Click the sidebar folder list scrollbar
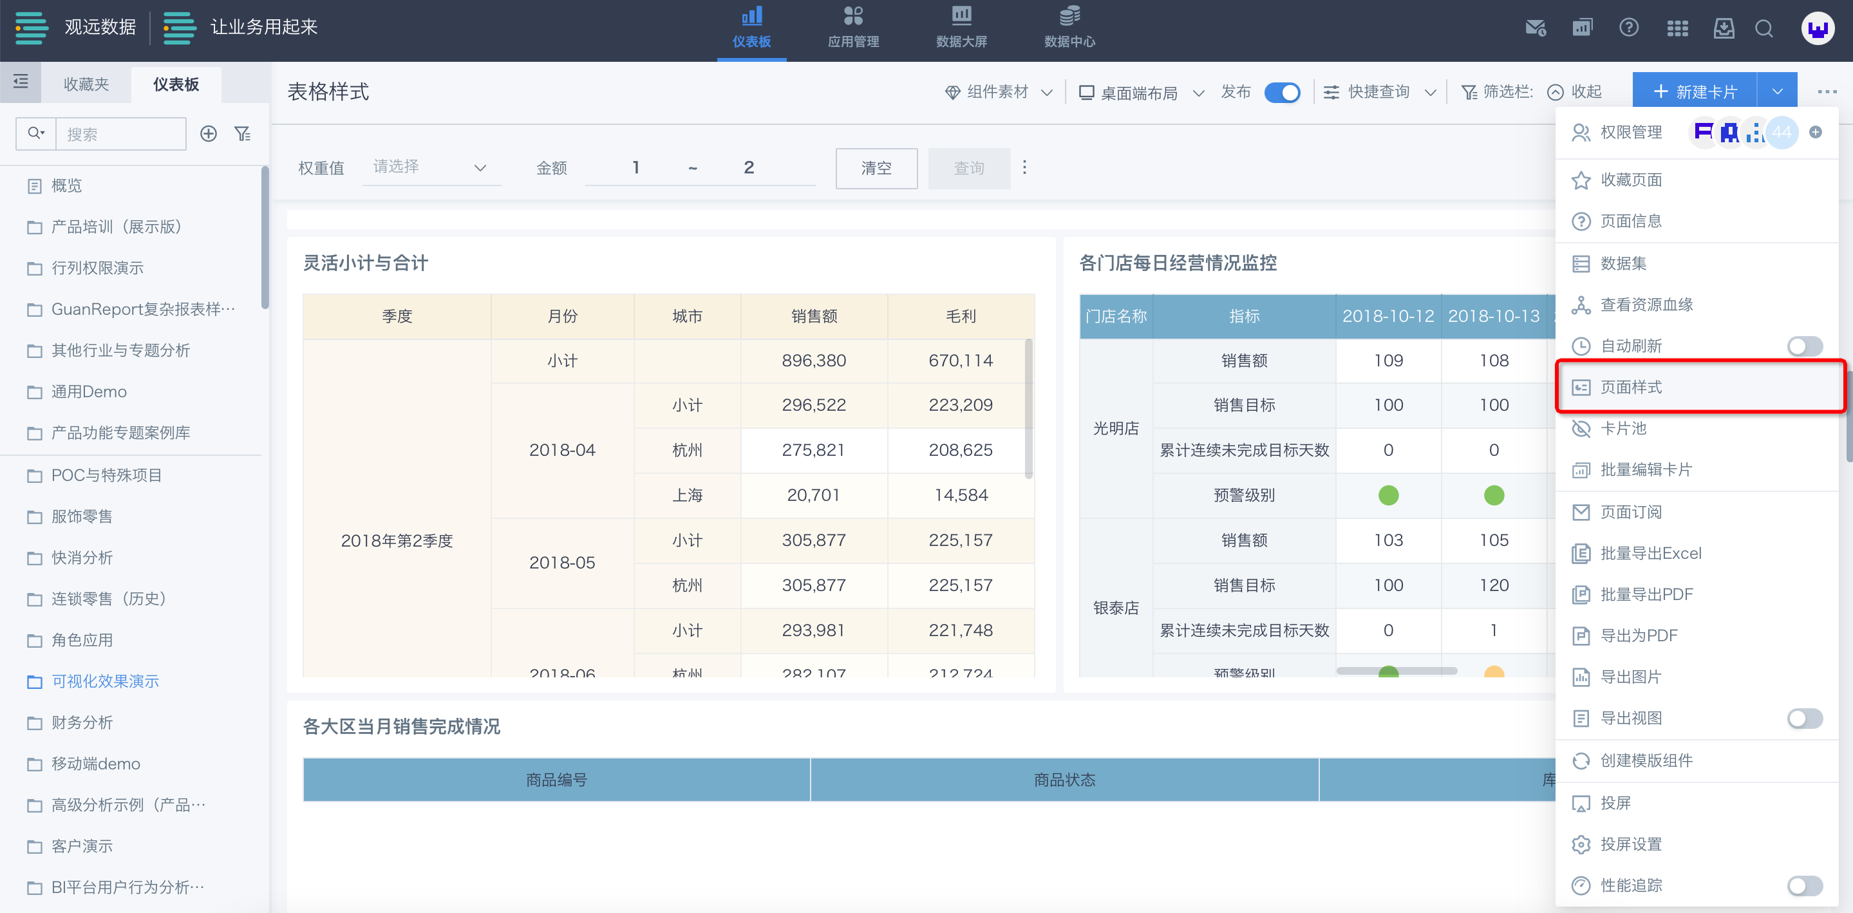 (265, 238)
